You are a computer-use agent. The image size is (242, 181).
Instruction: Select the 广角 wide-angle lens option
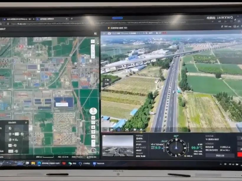[106, 80]
